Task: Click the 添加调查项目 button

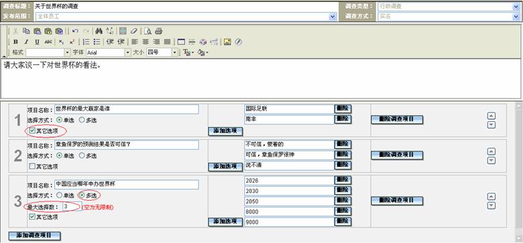Action: click(x=34, y=236)
